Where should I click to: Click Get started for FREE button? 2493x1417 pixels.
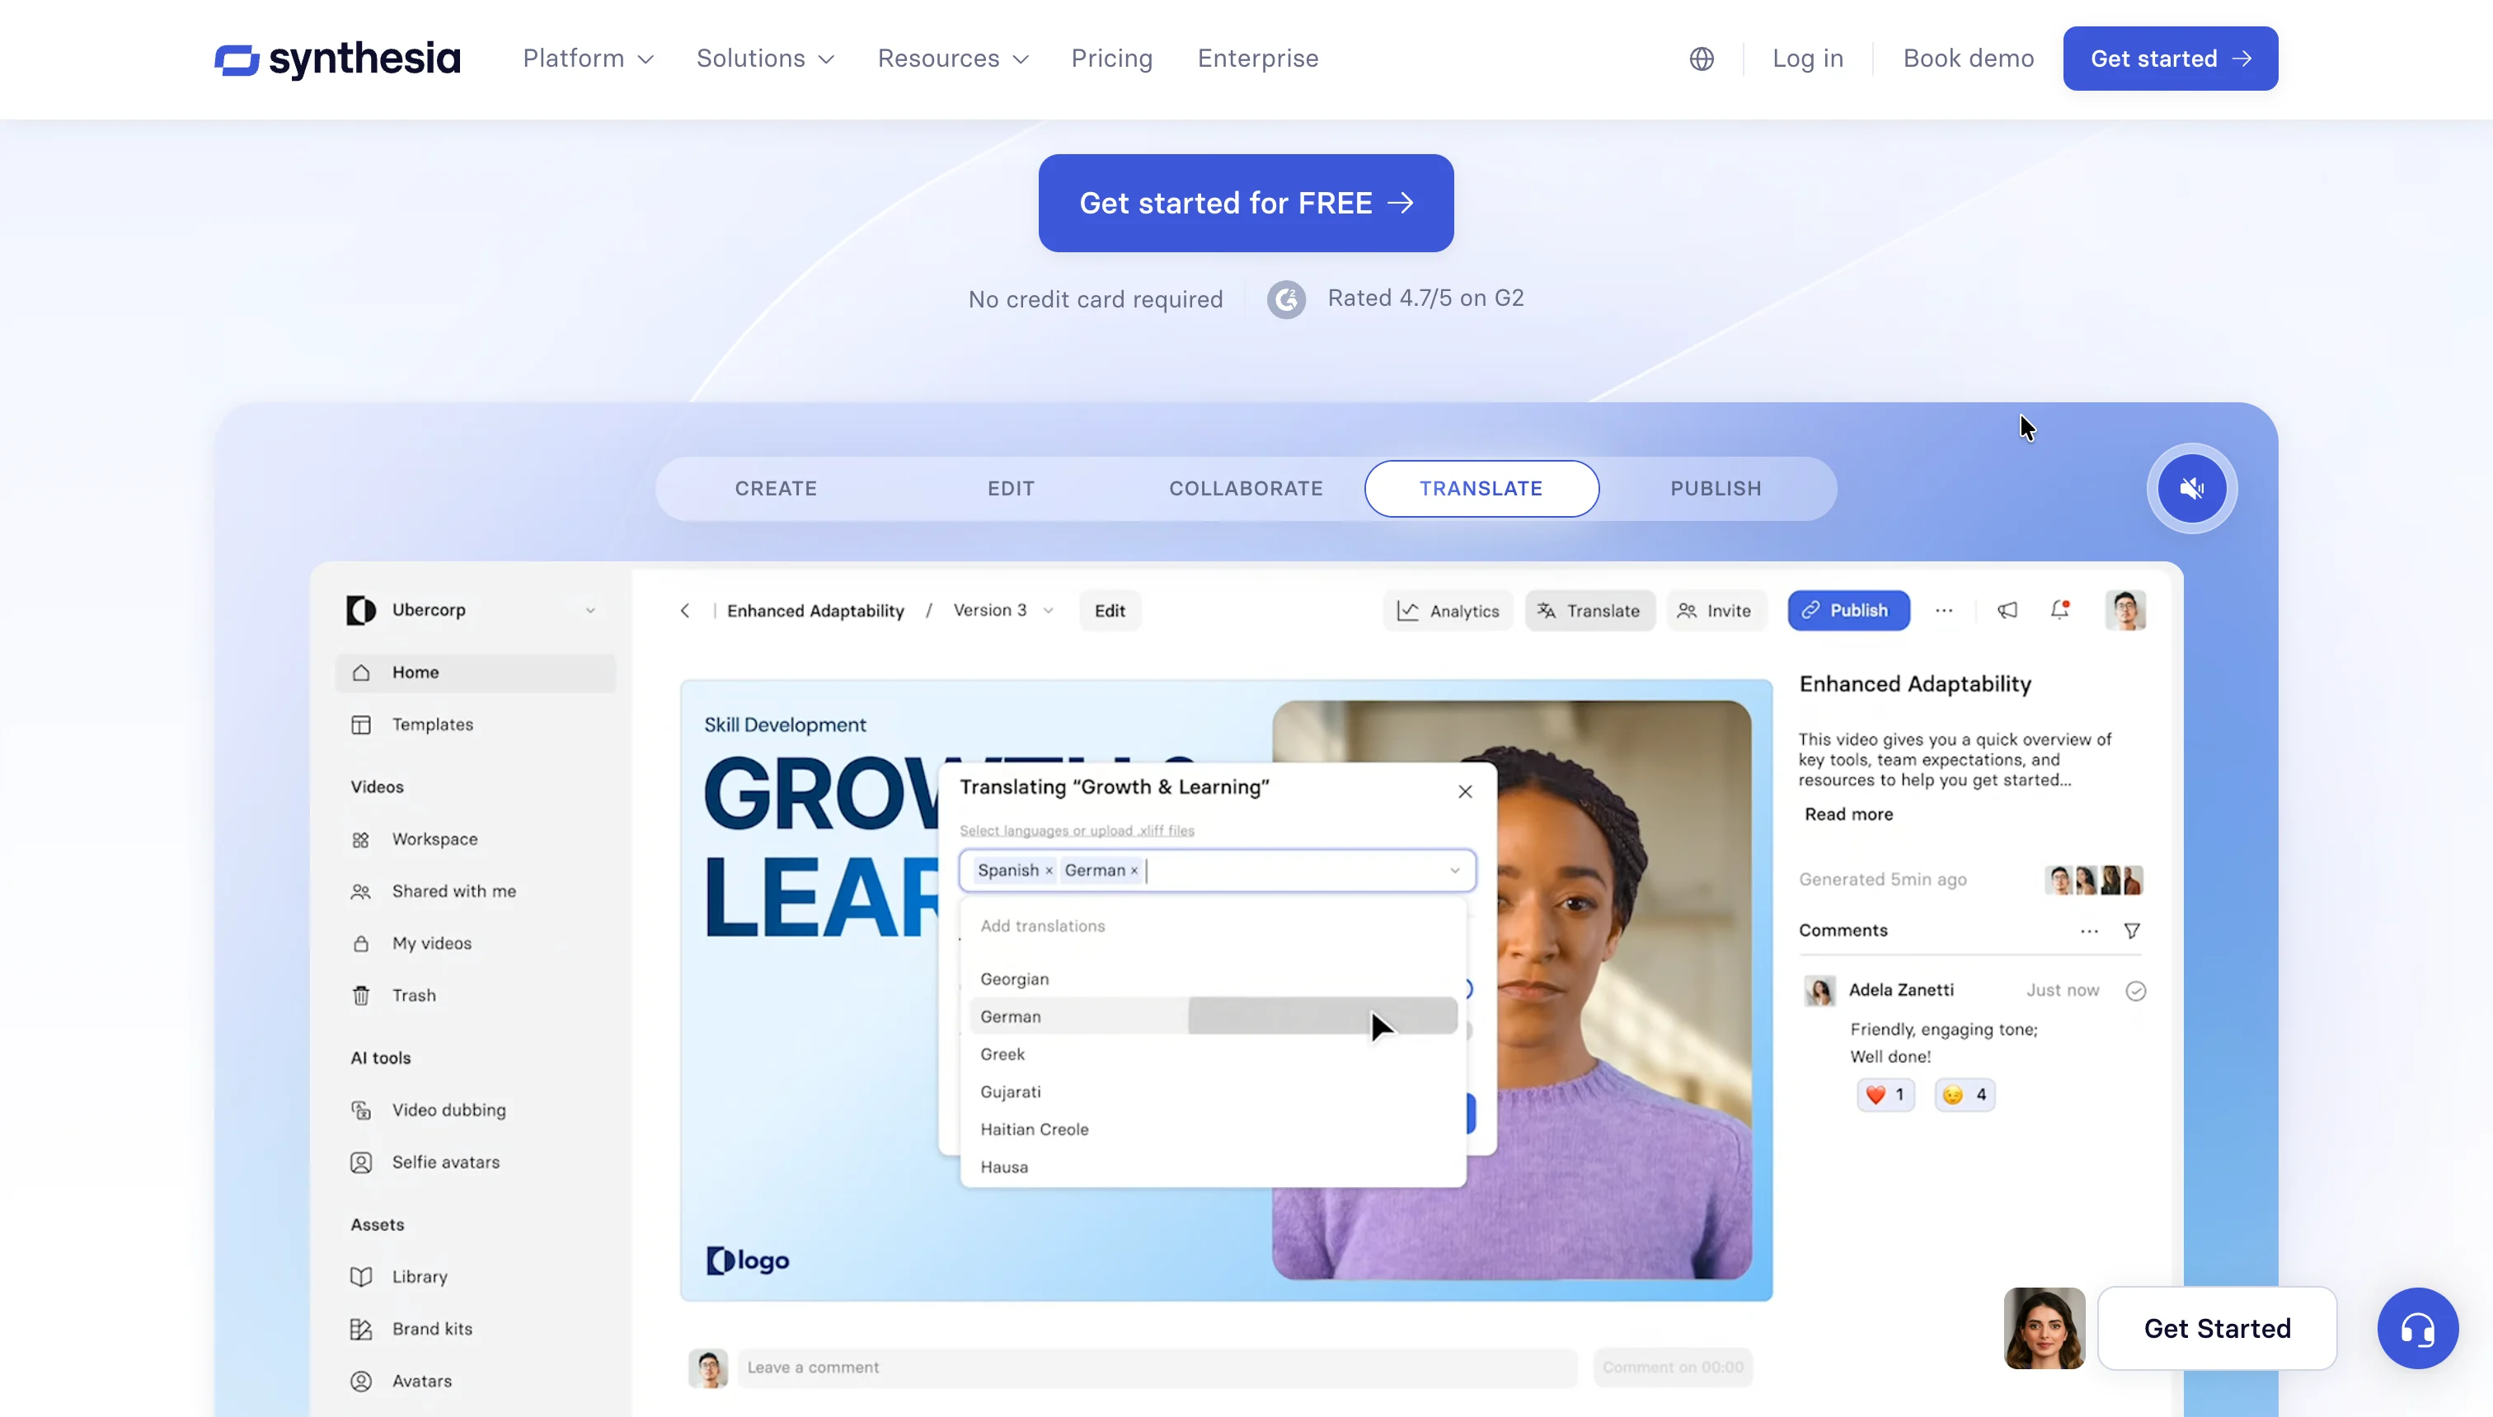(1245, 203)
